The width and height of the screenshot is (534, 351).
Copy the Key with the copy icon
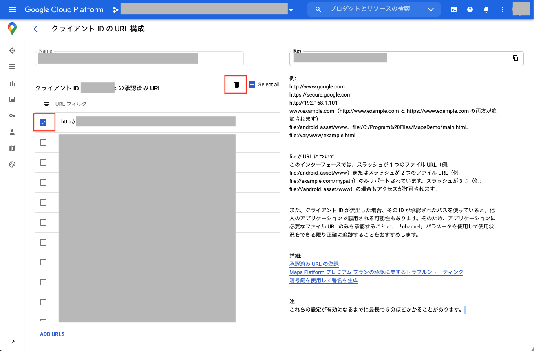click(516, 58)
